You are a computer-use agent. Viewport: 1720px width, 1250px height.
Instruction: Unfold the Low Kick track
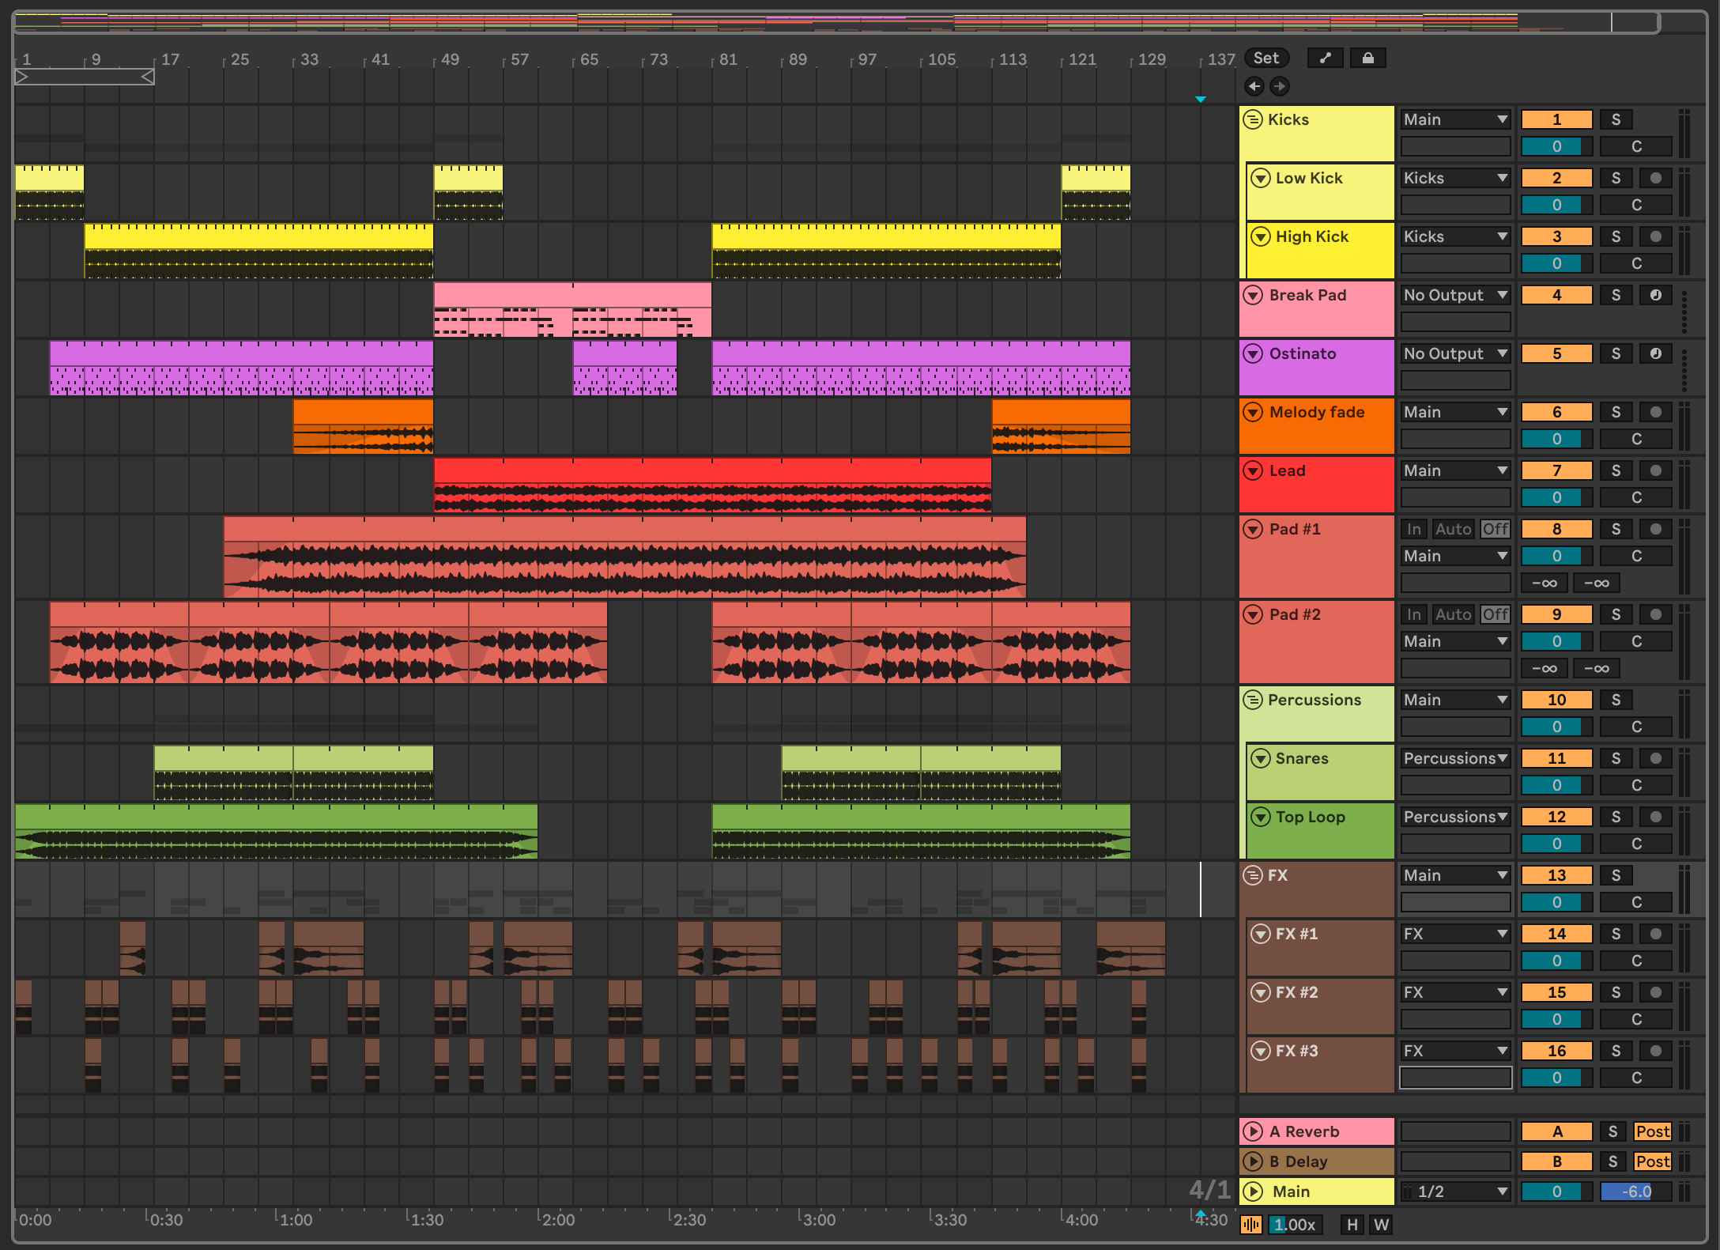1261,178
